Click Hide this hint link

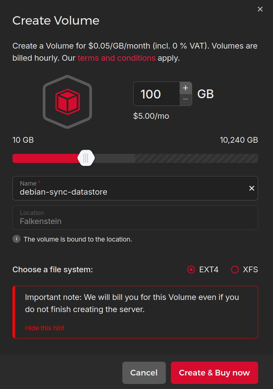click(x=44, y=328)
